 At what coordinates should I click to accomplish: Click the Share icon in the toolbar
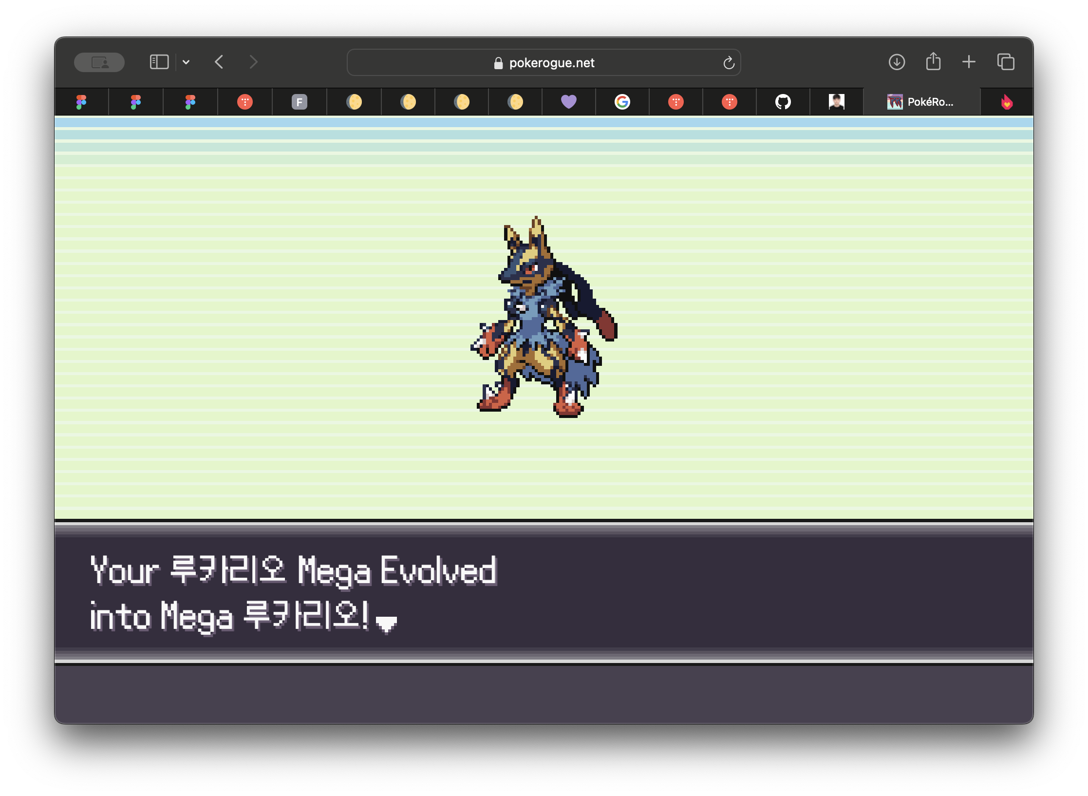933,62
